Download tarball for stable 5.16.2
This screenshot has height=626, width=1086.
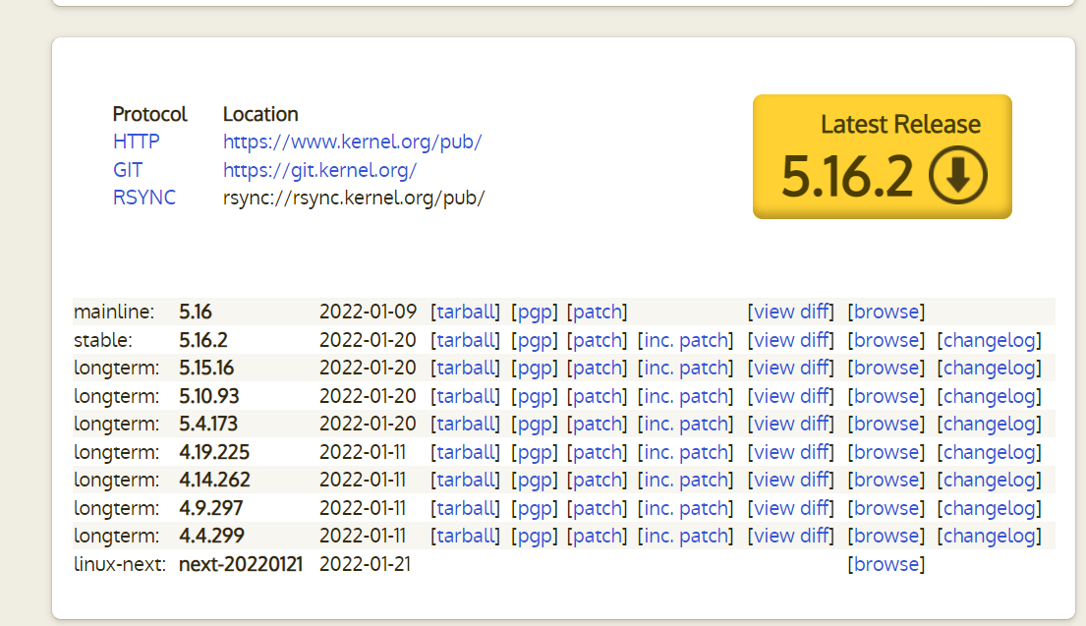point(466,340)
